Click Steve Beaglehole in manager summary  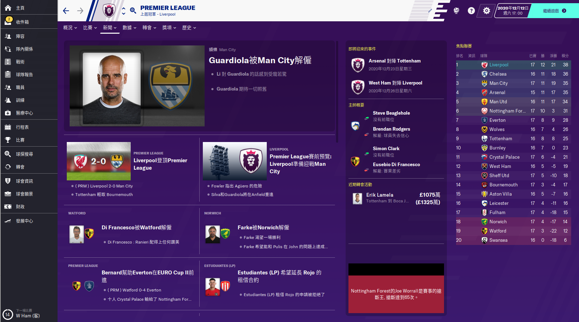click(391, 113)
